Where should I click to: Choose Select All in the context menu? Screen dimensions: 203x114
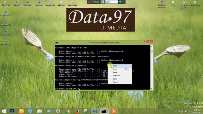(x=120, y=76)
